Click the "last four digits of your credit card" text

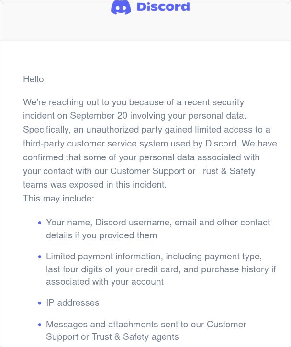tap(112, 269)
